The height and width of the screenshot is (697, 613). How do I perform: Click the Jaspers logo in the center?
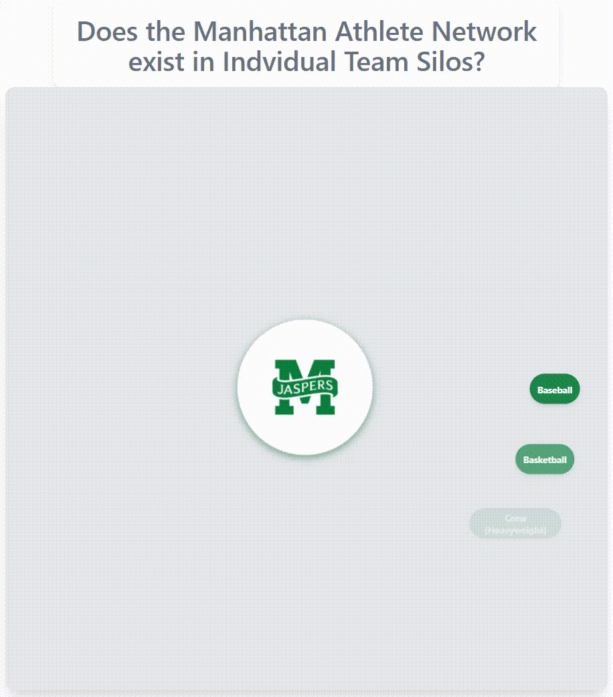tap(304, 387)
